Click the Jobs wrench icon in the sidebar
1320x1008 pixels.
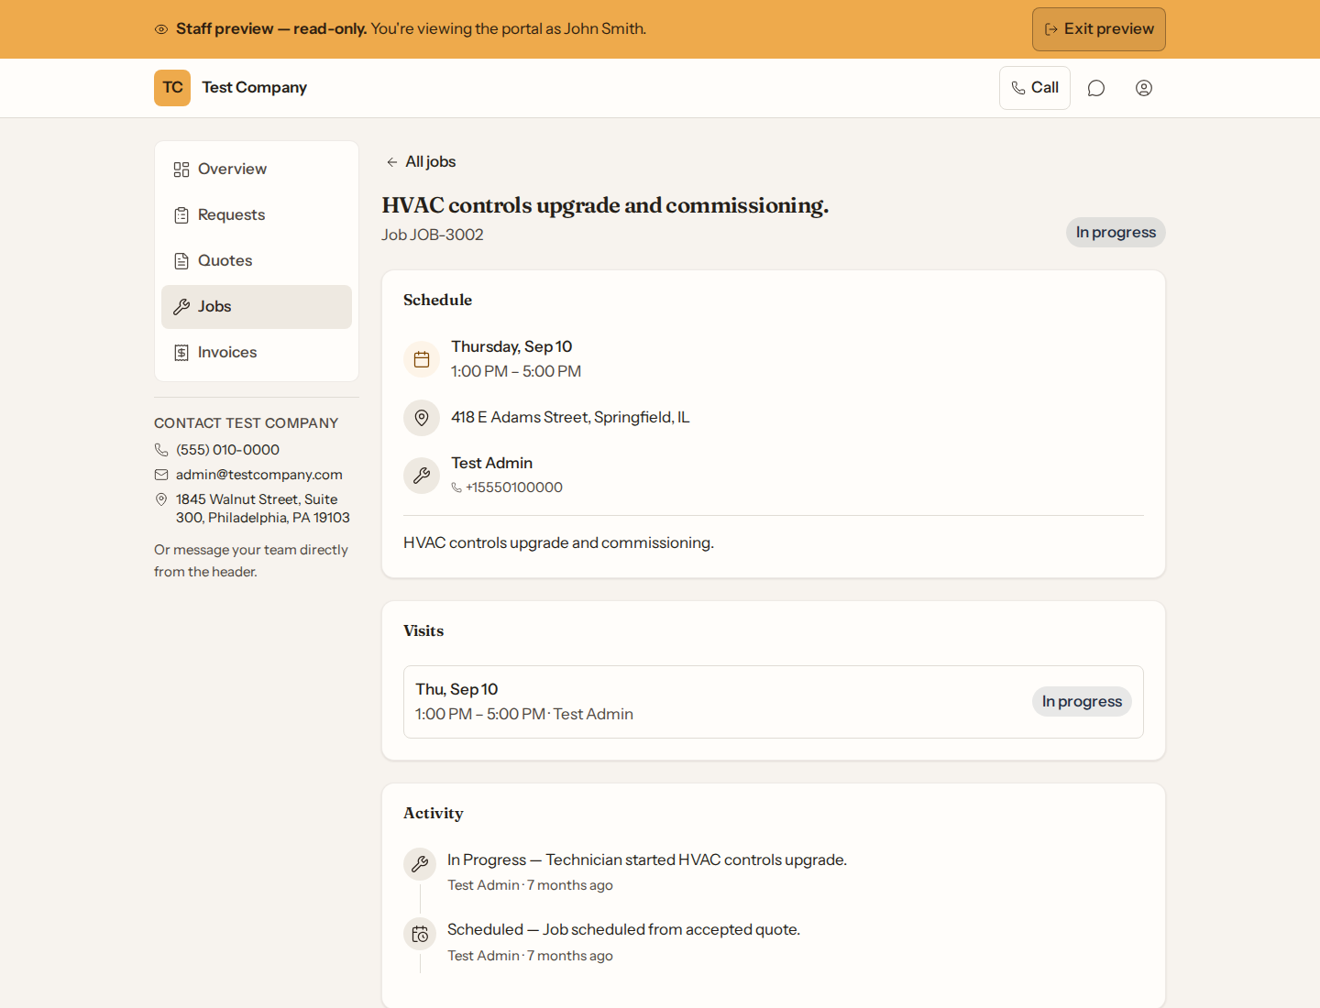coord(181,307)
